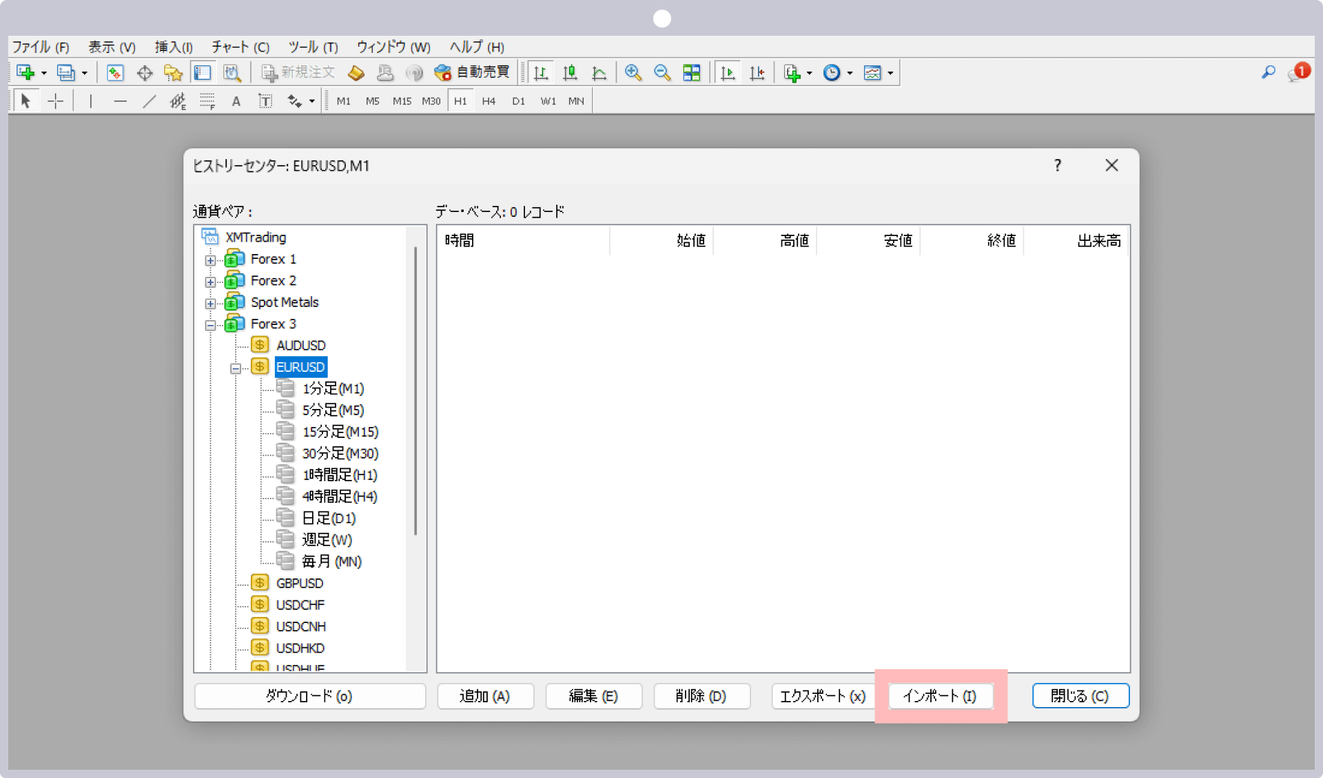Open the 挿入(I) menu
This screenshot has height=778, width=1323.
(174, 47)
